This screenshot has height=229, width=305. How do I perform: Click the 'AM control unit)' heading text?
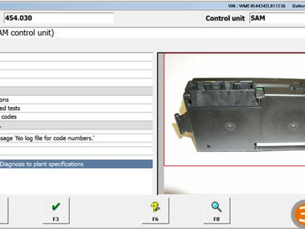(27, 33)
